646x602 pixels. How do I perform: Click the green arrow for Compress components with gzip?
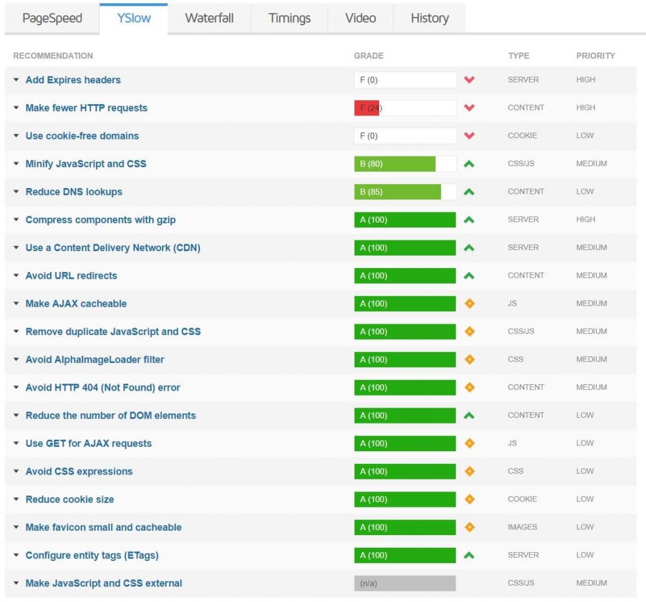click(x=470, y=220)
